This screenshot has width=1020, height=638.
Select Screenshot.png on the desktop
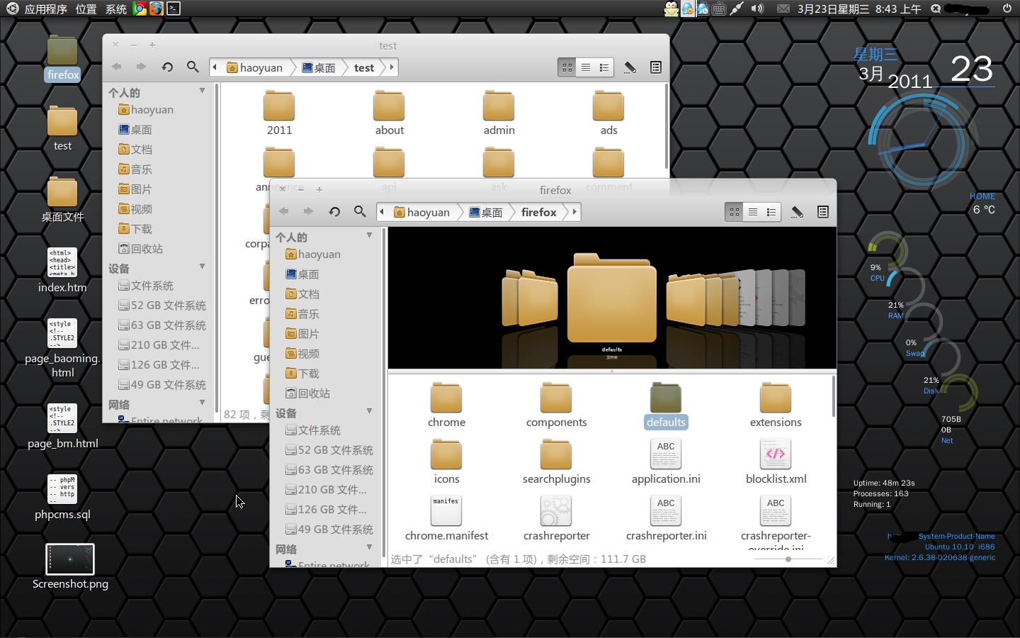click(x=70, y=567)
